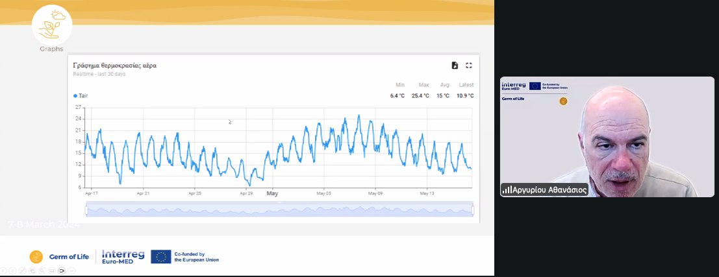The image size is (719, 277).
Task: Open the pen and laser pointer tools
Action: click(23, 270)
